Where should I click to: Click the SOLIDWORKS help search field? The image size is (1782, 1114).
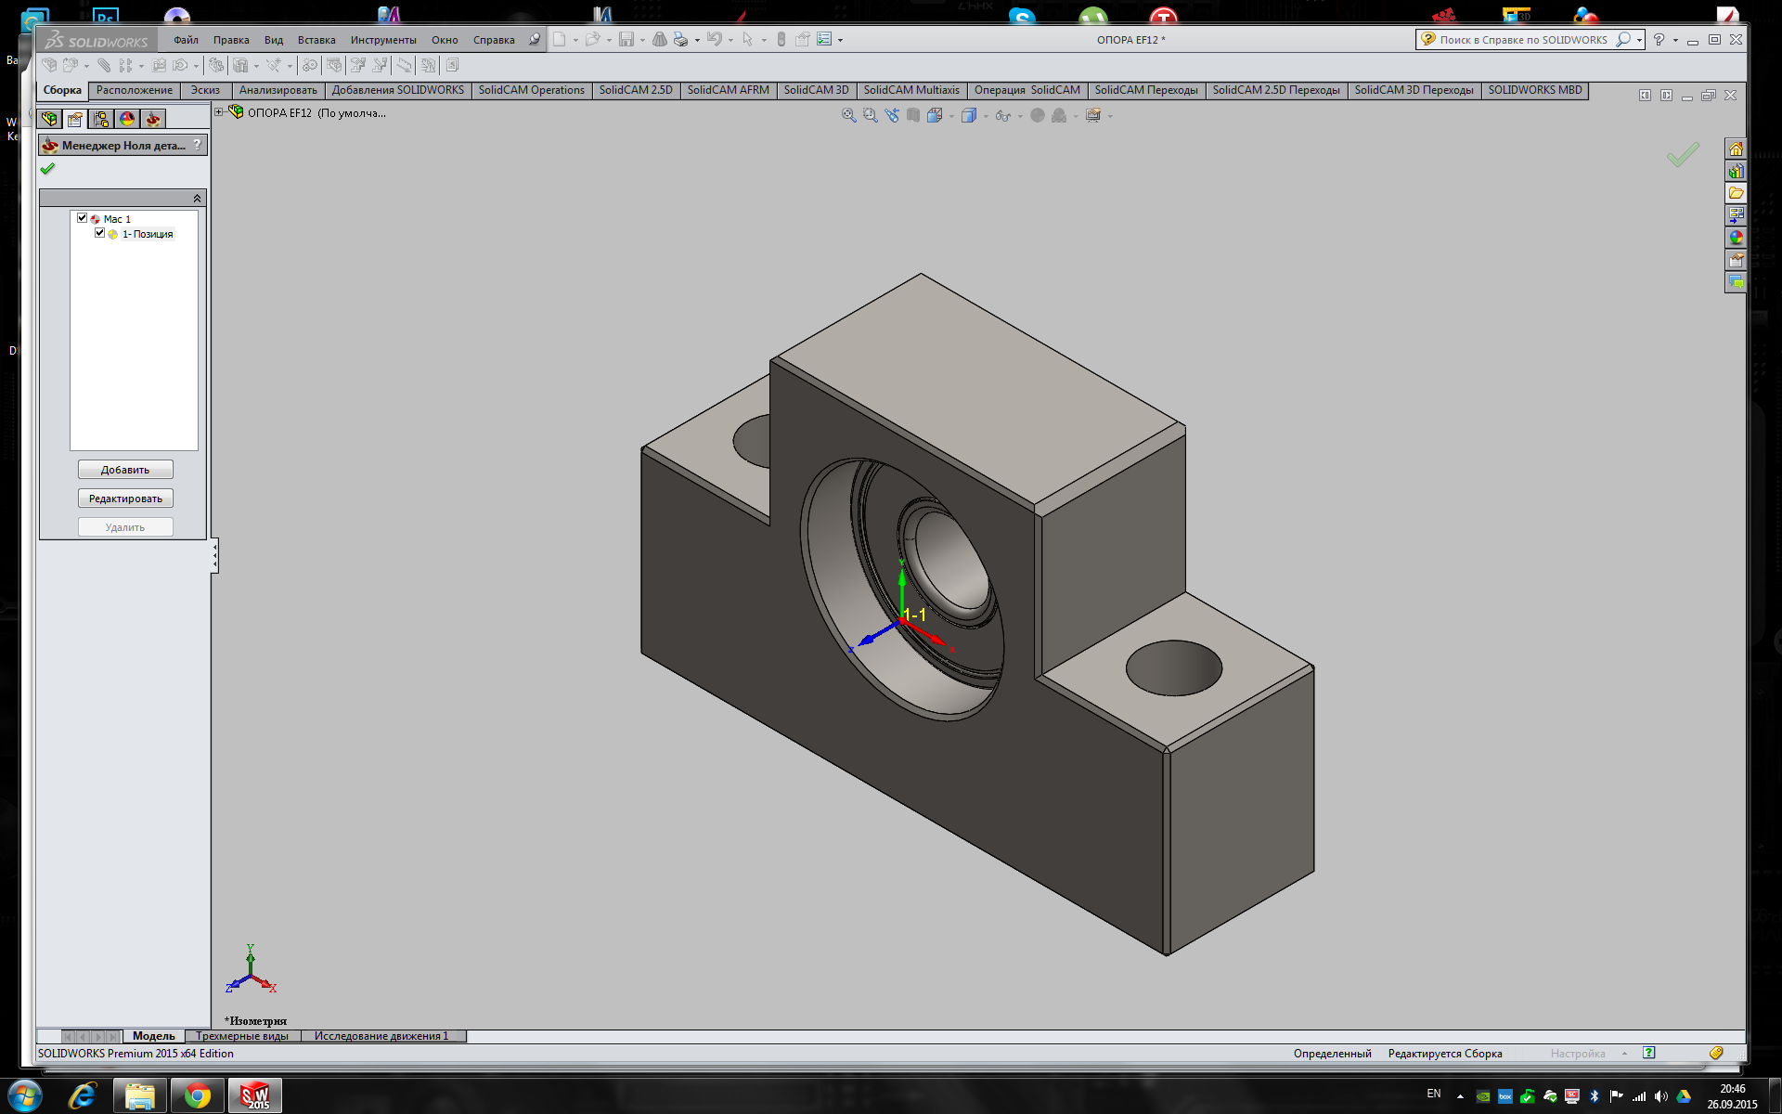click(x=1522, y=40)
